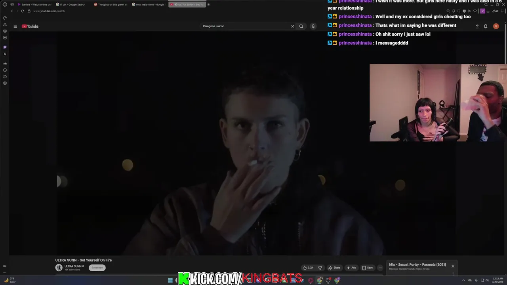Click the system tray microphone icon
507x285 pixels.
click(x=476, y=280)
